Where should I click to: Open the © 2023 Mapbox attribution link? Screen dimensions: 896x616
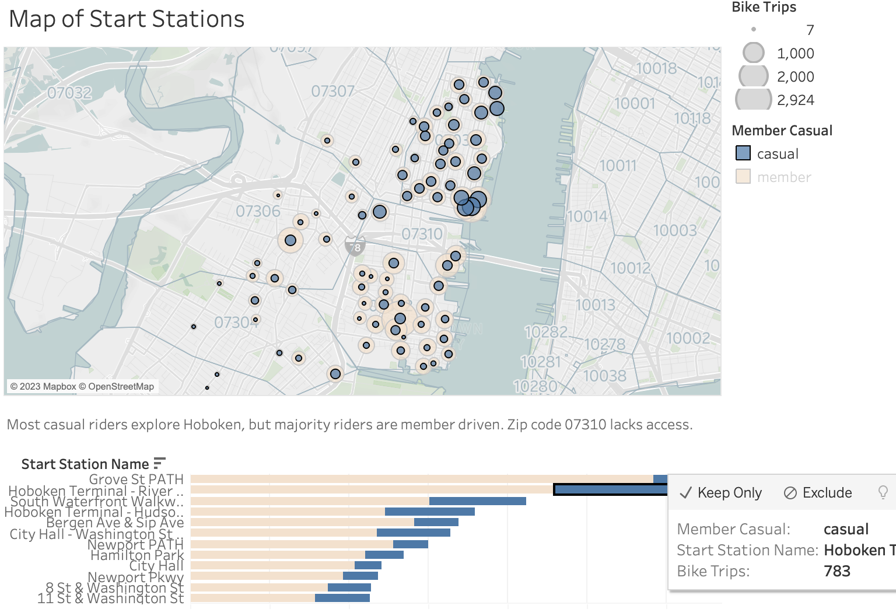click(x=44, y=386)
